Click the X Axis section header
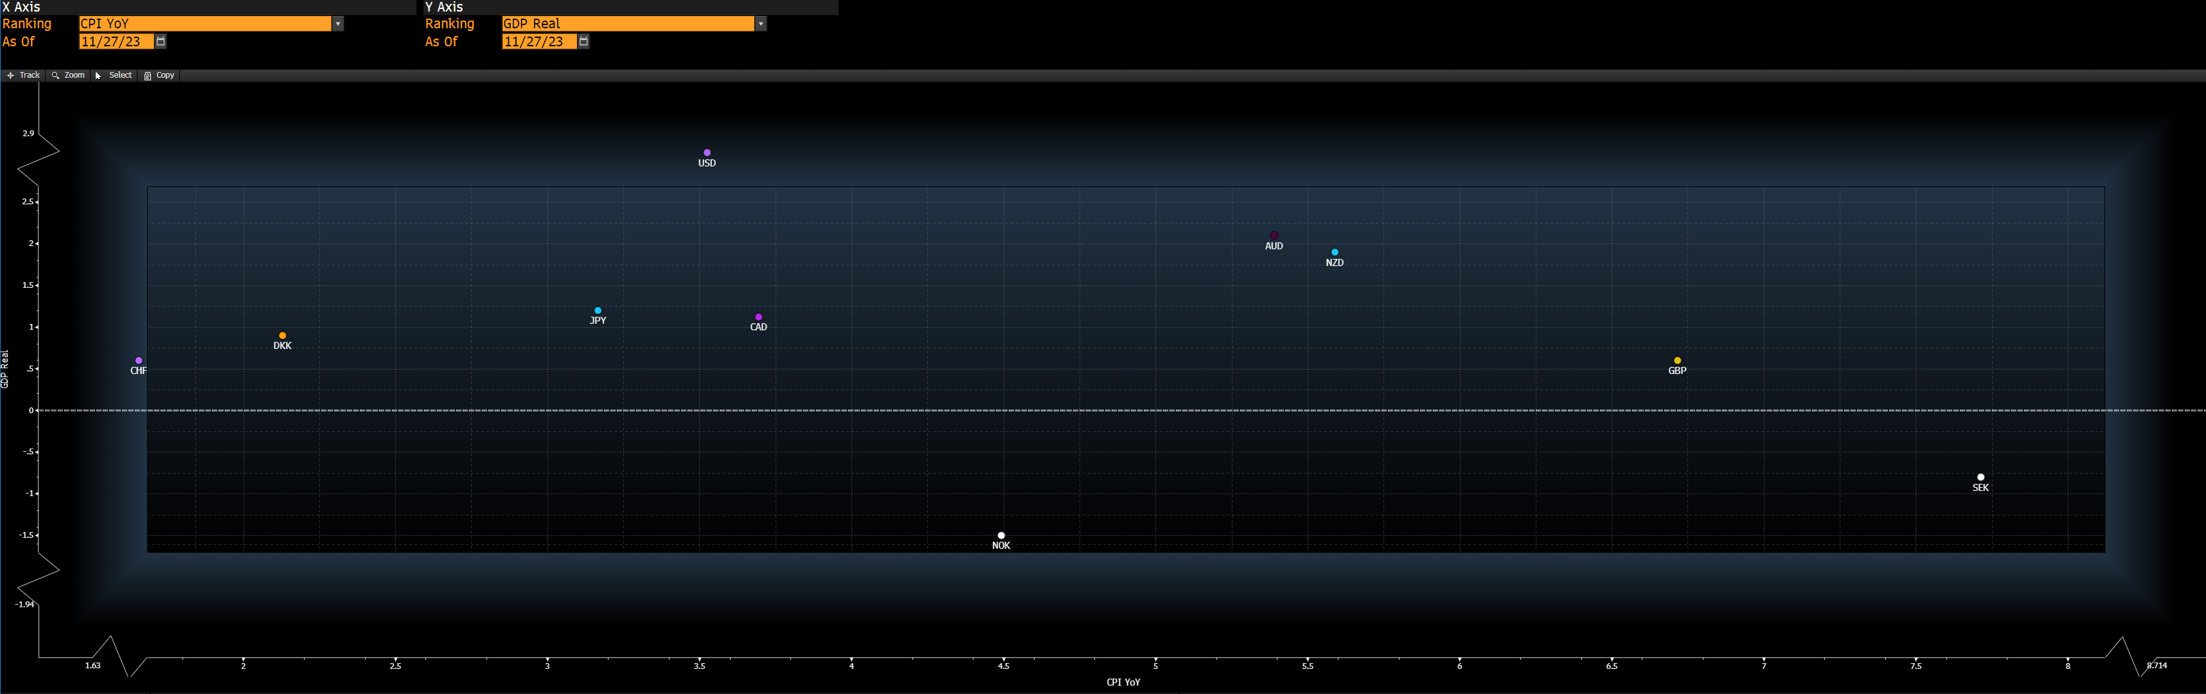This screenshot has width=2206, height=694. pos(21,7)
